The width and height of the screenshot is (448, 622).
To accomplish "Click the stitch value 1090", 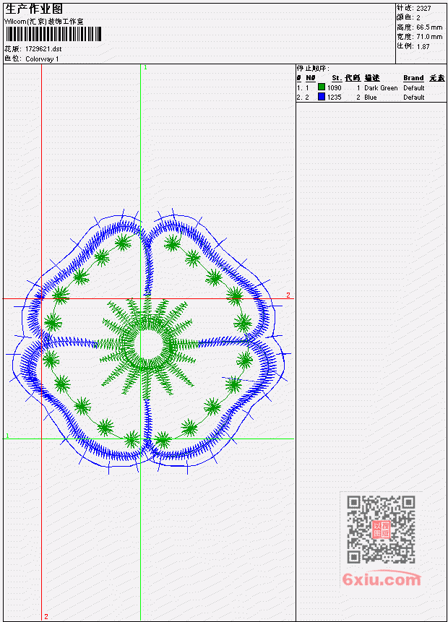I will pyautogui.click(x=334, y=87).
